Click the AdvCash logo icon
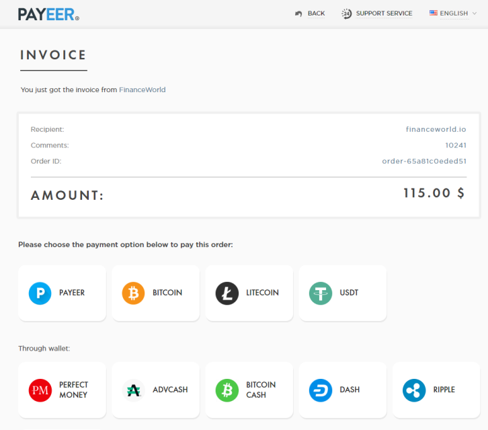The height and width of the screenshot is (430, 488). (133, 390)
